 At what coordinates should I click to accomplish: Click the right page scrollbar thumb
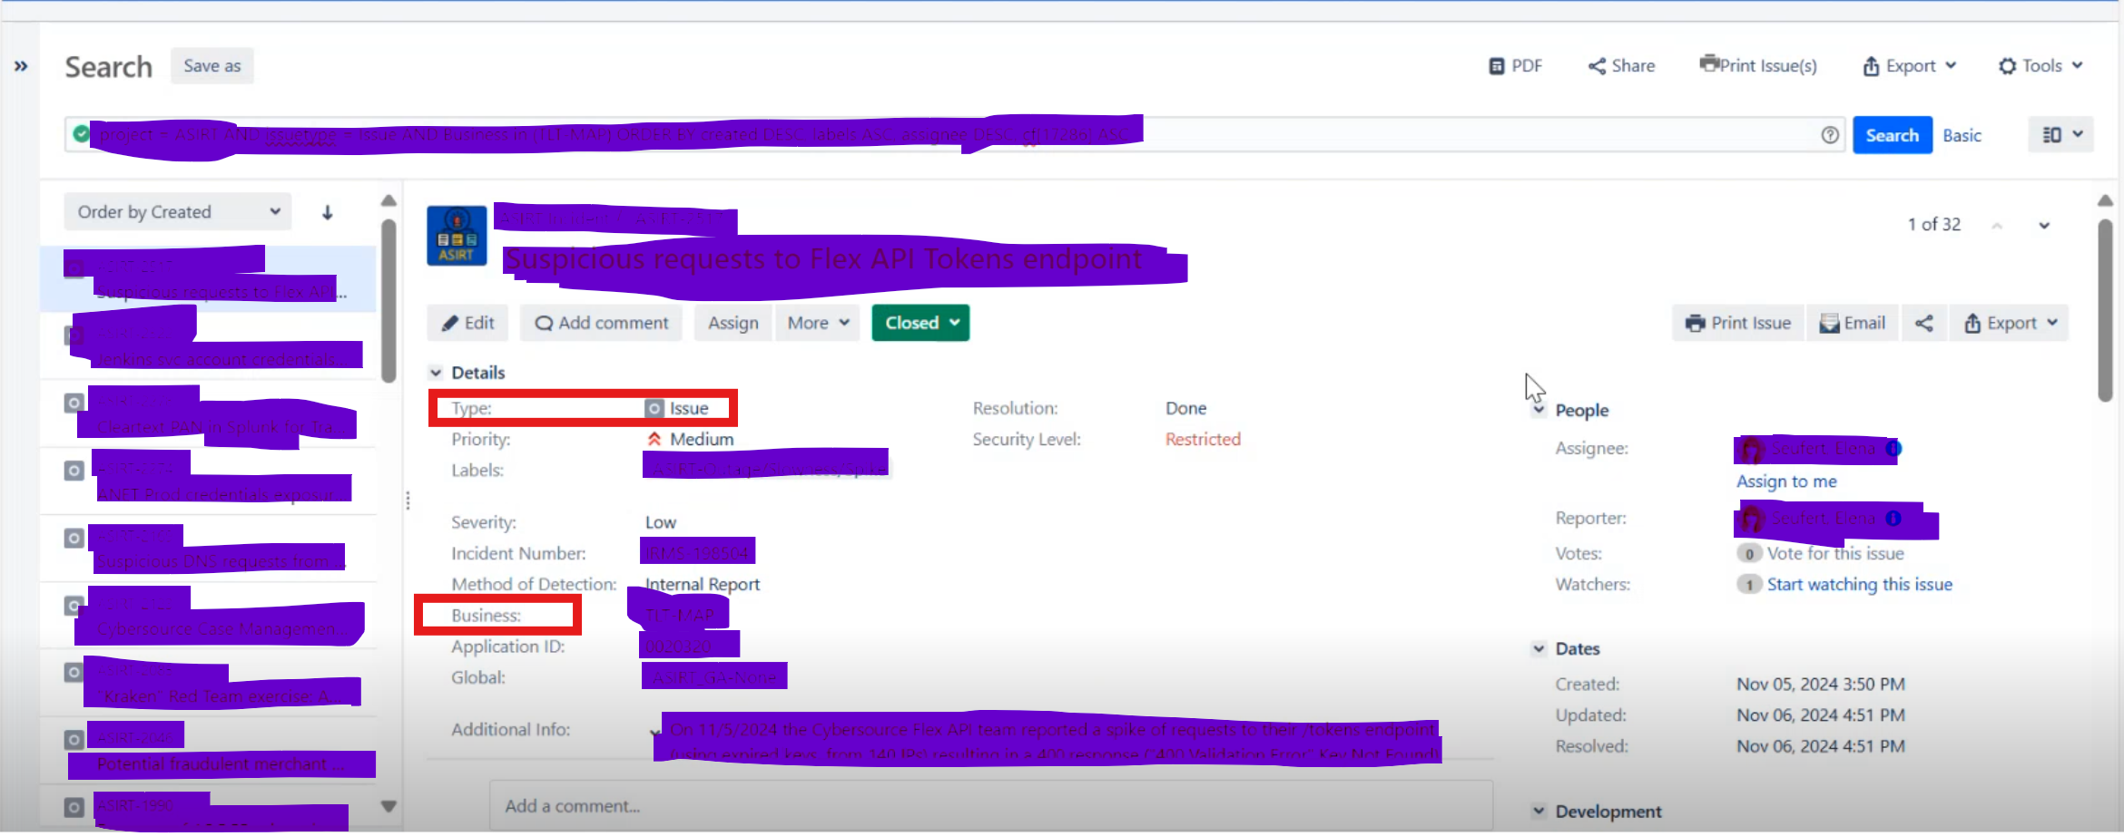2105,309
